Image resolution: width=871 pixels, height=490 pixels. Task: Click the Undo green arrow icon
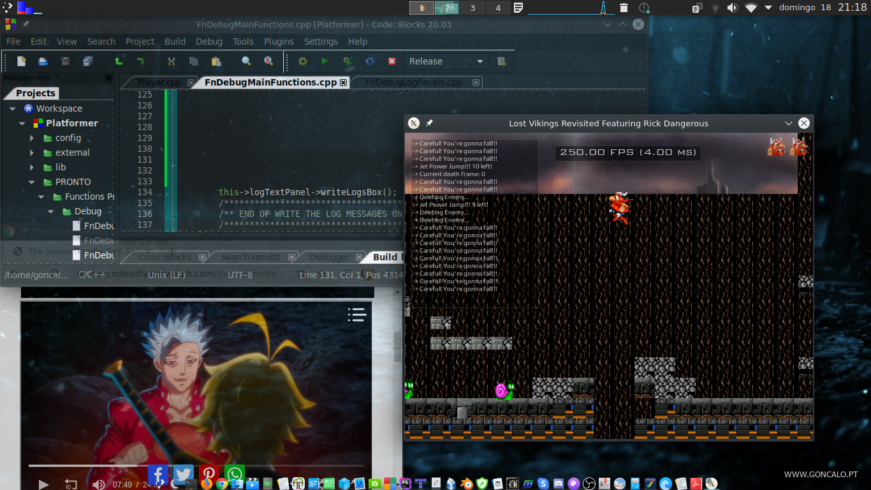(118, 61)
